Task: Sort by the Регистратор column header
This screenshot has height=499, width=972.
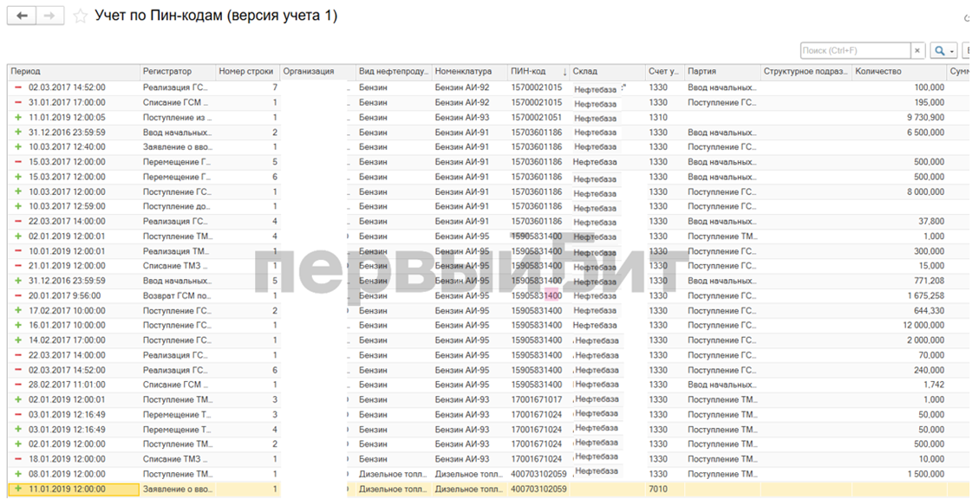Action: [177, 72]
